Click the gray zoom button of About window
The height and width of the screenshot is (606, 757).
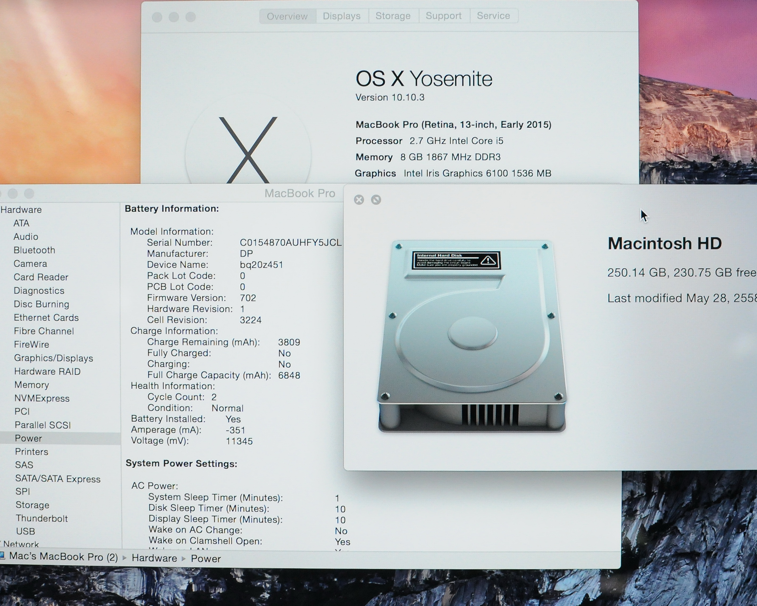[x=190, y=17]
